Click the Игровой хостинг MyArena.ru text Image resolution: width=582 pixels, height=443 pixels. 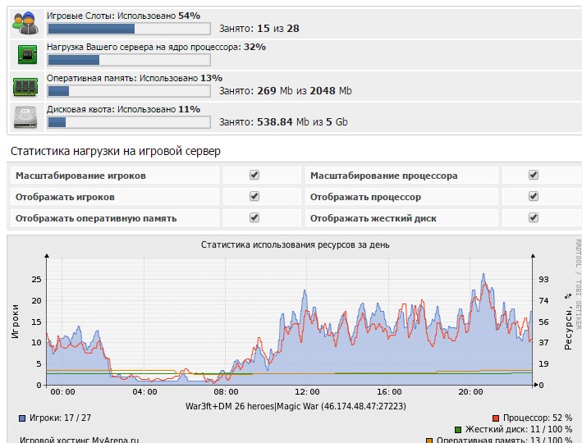[80, 440]
